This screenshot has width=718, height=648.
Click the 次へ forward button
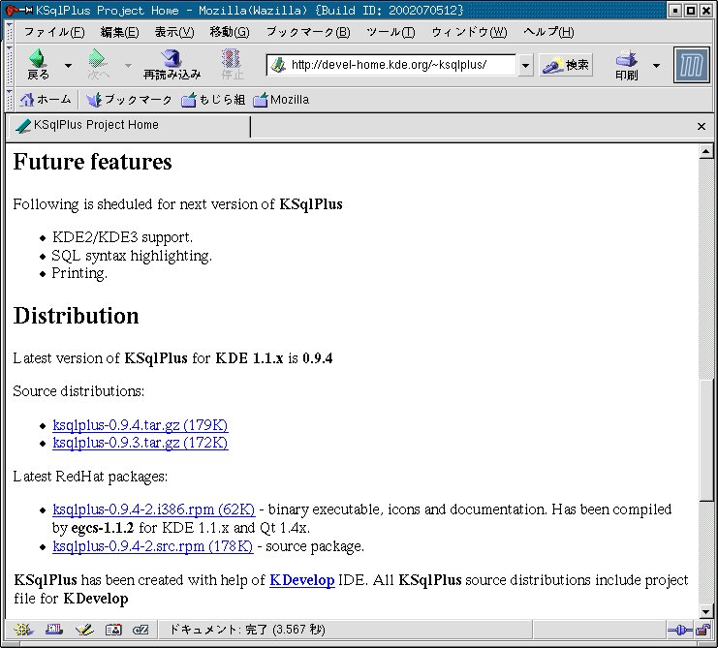click(x=98, y=65)
